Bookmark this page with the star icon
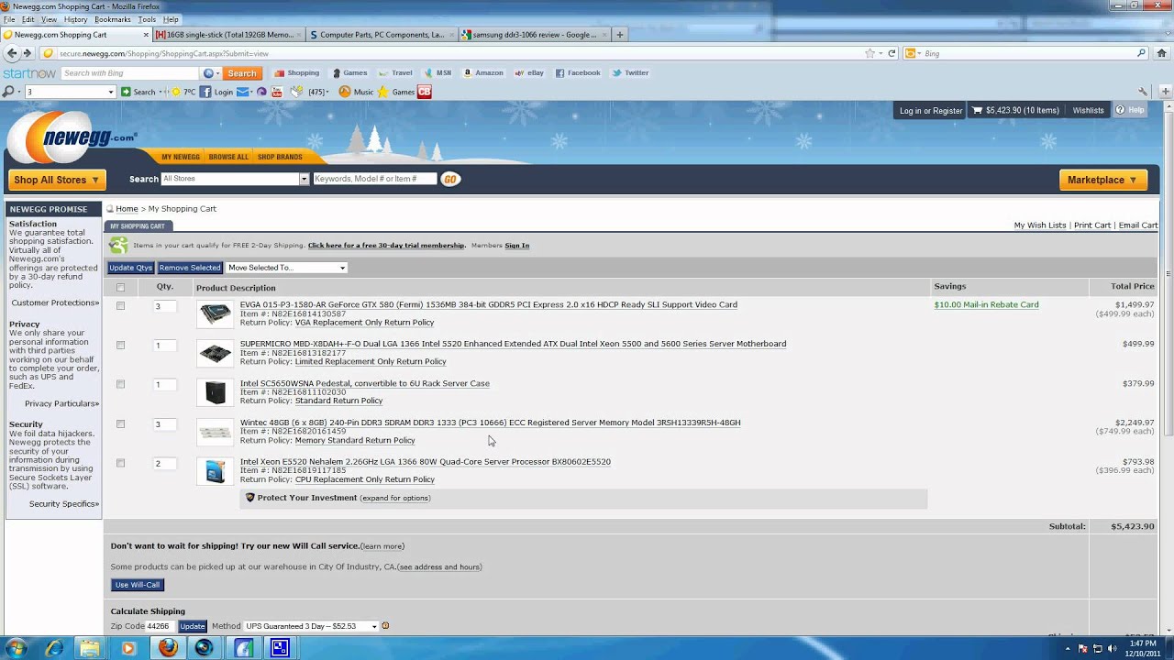 click(869, 53)
